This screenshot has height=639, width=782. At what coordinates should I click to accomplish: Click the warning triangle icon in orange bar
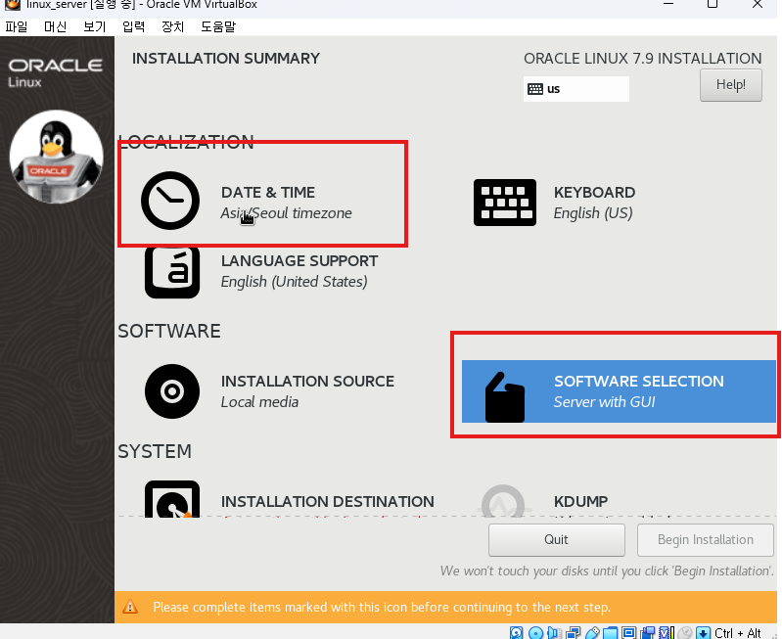(130, 607)
